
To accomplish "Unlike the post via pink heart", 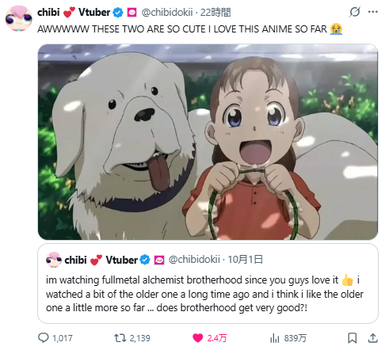I will 198,338.
